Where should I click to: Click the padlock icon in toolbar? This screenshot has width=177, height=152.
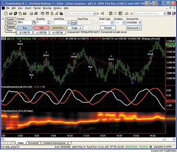52,13
